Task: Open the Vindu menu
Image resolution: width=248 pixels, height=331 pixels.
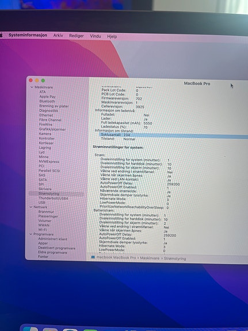Action: (96, 36)
